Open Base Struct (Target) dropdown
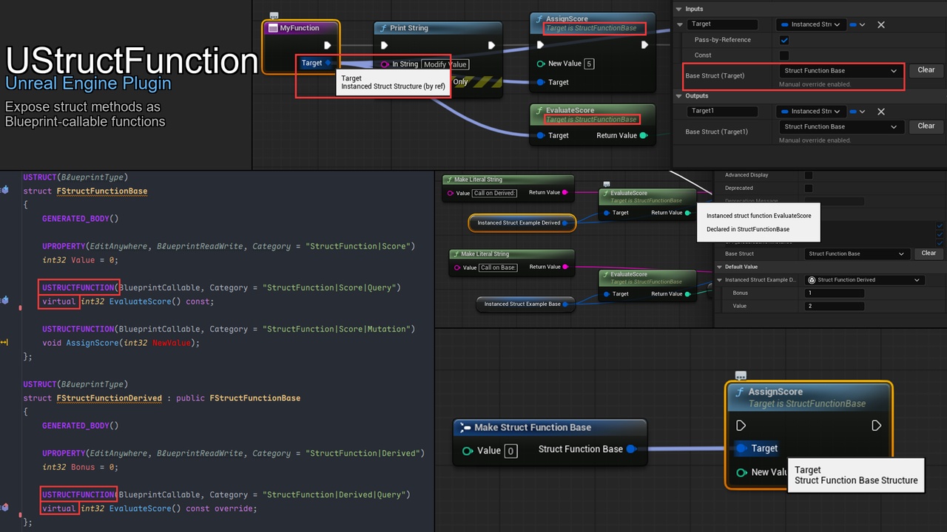Viewport: 947px width, 532px height. [841, 71]
